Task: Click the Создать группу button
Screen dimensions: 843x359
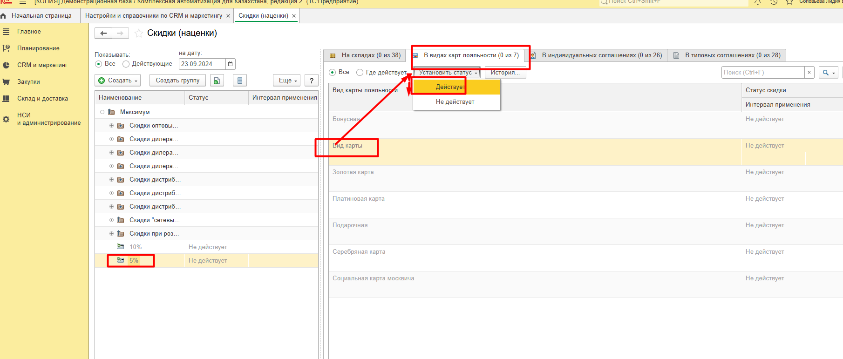Action: coord(177,81)
